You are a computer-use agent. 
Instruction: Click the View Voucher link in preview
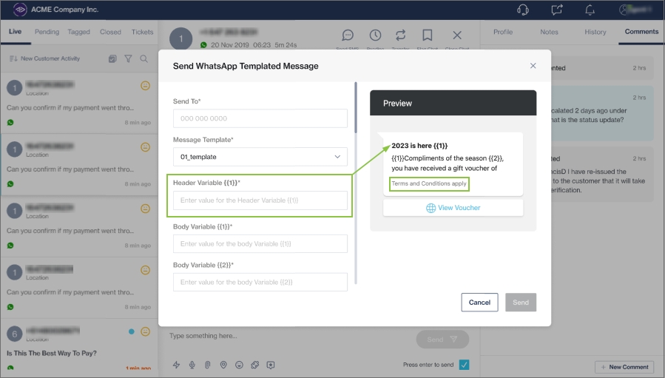point(453,208)
